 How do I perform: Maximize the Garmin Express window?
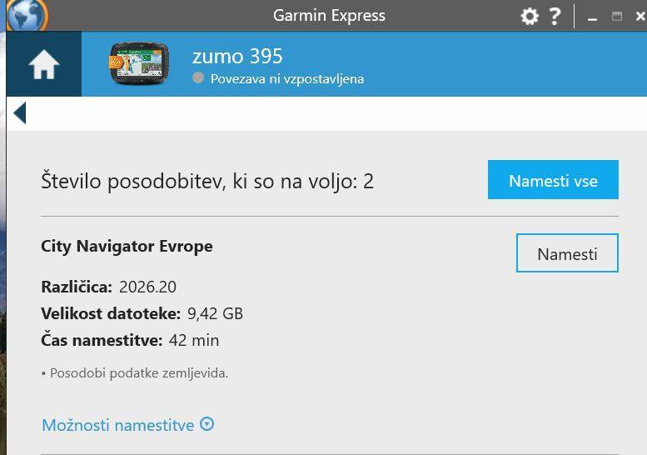click(617, 17)
